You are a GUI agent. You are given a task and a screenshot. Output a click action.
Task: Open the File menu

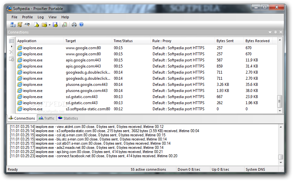coord(14,17)
